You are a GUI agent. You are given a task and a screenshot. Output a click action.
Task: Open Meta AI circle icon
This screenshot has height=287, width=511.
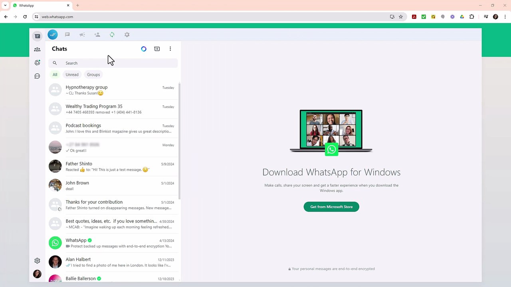coord(144,49)
